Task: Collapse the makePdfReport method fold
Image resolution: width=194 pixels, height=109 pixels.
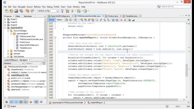Action: pos(55,38)
